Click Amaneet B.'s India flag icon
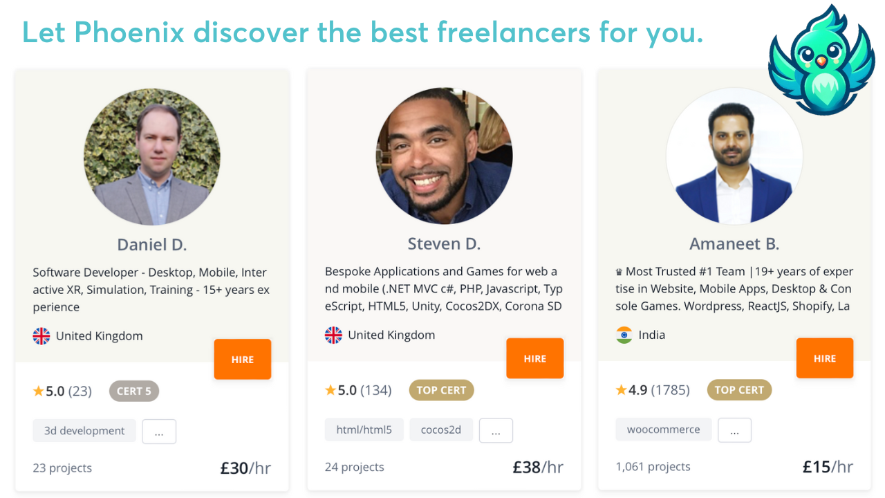This screenshot has width=885, height=498. click(x=624, y=335)
